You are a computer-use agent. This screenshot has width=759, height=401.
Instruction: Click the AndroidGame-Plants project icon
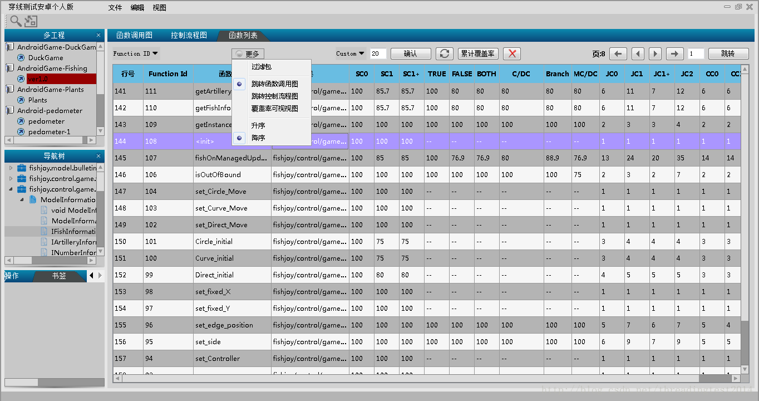tap(10, 90)
